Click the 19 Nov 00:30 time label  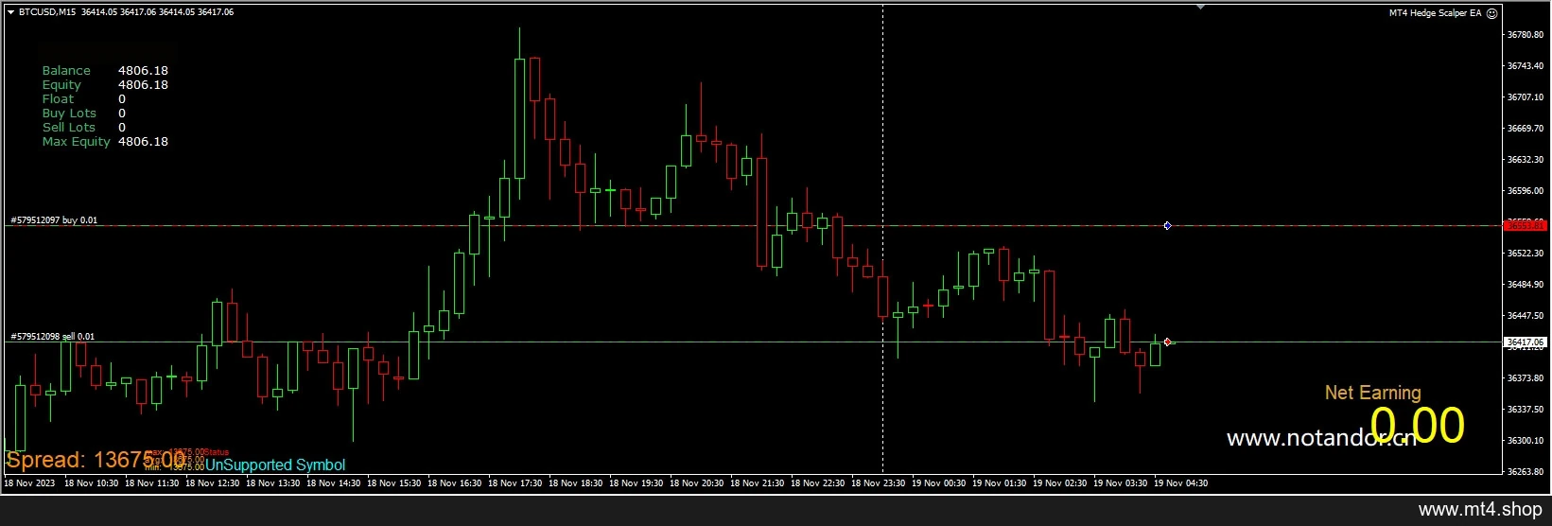[x=939, y=483]
